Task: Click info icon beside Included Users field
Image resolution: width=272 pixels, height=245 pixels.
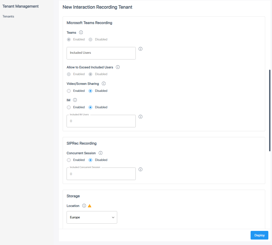Action: 140,49
